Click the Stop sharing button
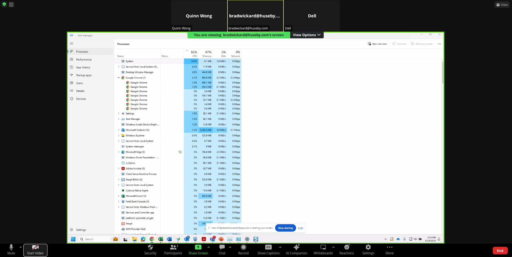The image size is (512, 257). pyautogui.click(x=285, y=228)
